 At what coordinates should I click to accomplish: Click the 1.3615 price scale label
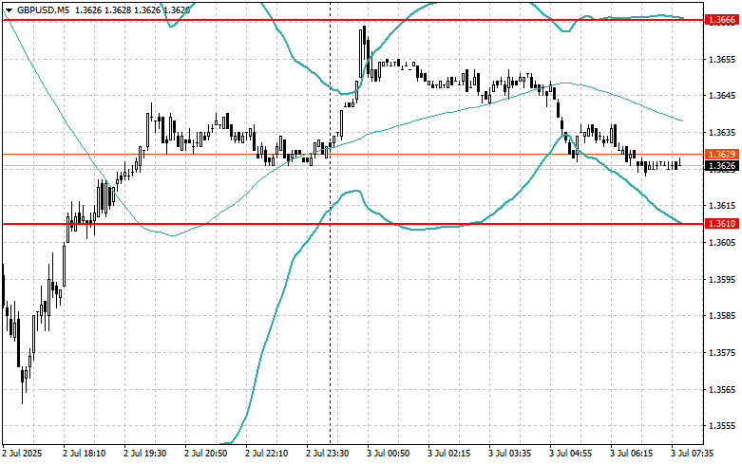[723, 206]
